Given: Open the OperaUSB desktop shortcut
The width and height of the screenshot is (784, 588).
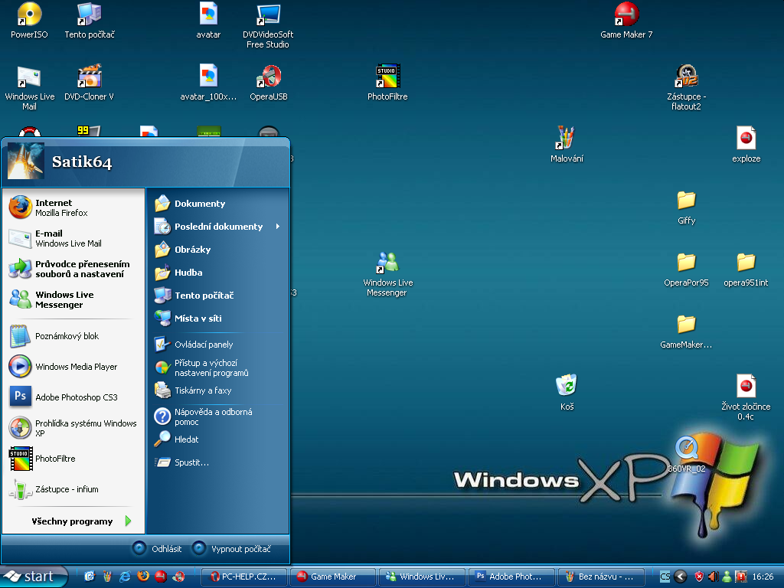Looking at the screenshot, I should [x=269, y=77].
